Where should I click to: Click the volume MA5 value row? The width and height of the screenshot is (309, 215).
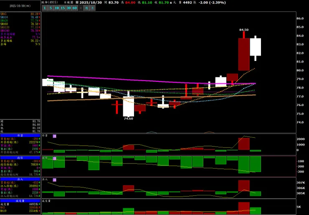click(x=20, y=208)
